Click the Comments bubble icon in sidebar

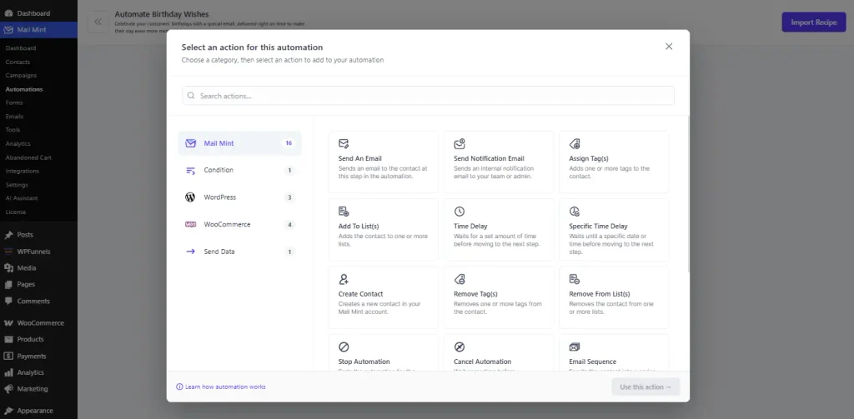(x=8, y=301)
